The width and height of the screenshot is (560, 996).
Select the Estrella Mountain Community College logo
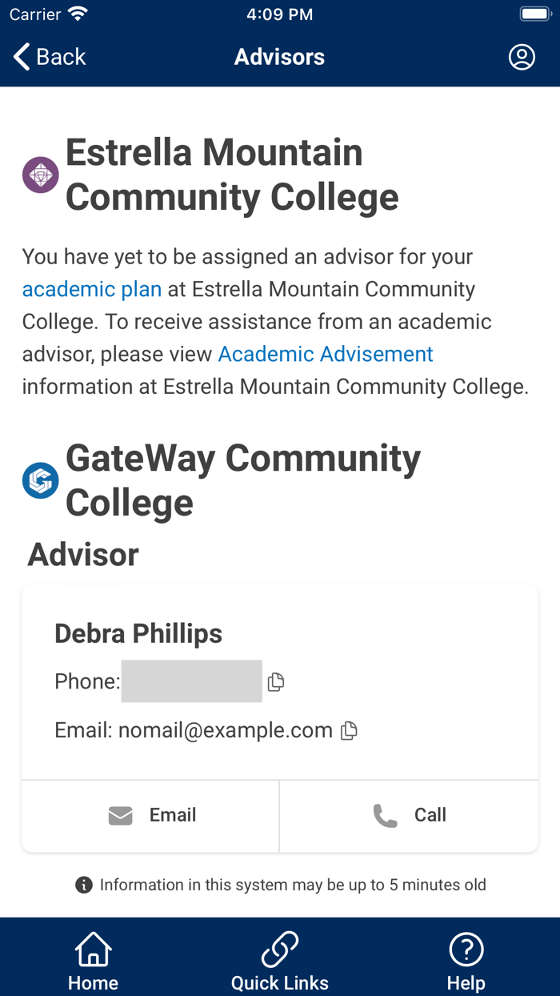(40, 174)
